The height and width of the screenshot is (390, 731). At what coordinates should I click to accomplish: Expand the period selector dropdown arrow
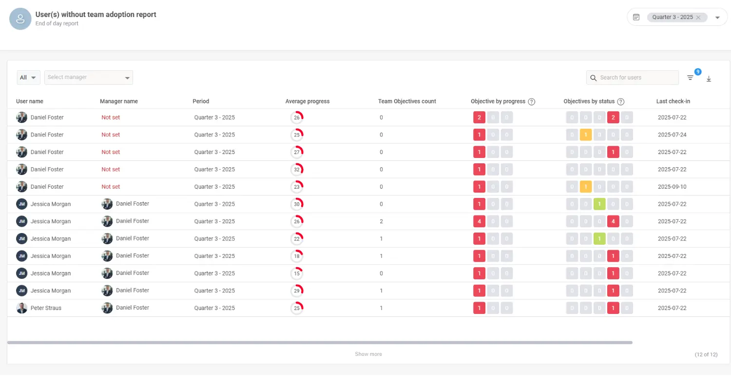[x=717, y=17]
